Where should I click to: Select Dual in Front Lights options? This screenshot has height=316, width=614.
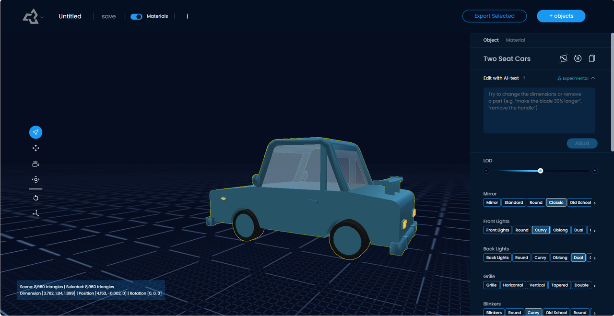pyautogui.click(x=579, y=230)
